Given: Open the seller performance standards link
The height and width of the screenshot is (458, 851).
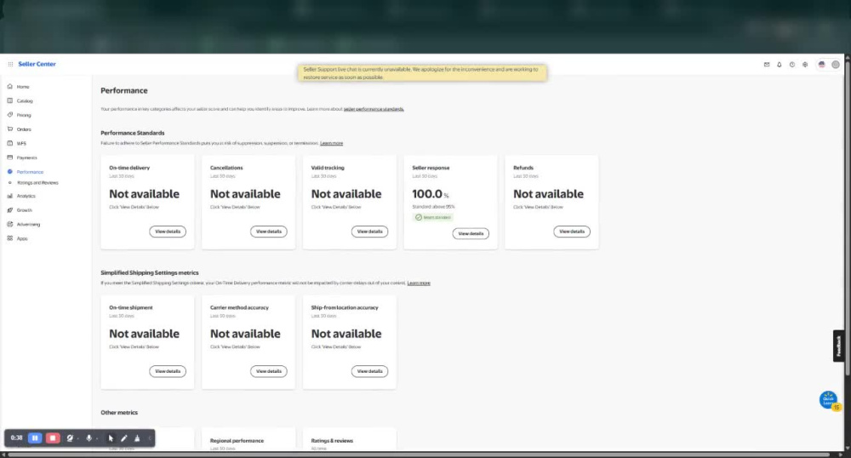Looking at the screenshot, I should click(374, 109).
